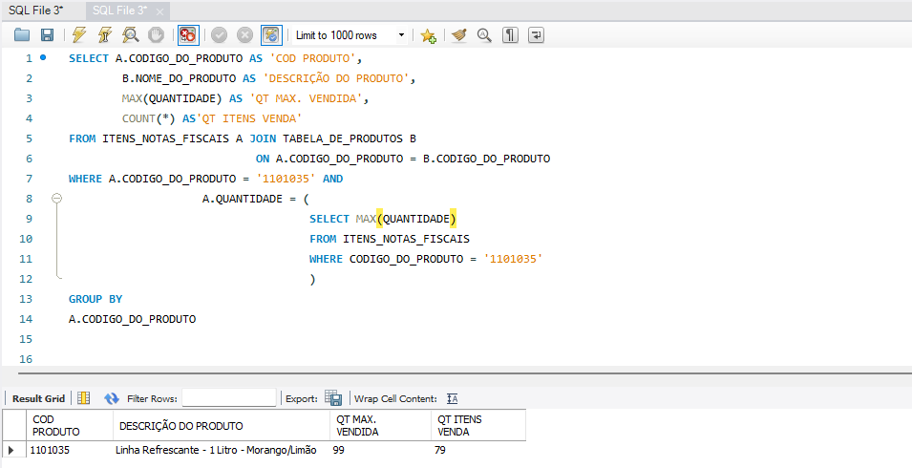912x468 pixels.
Task: Toggle Wrap Cell Content icon
Action: [x=453, y=399]
